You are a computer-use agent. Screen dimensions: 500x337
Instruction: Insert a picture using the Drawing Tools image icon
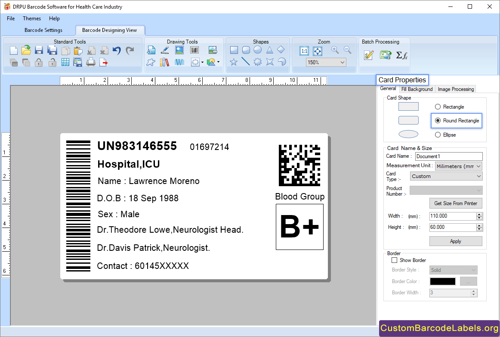179,50
